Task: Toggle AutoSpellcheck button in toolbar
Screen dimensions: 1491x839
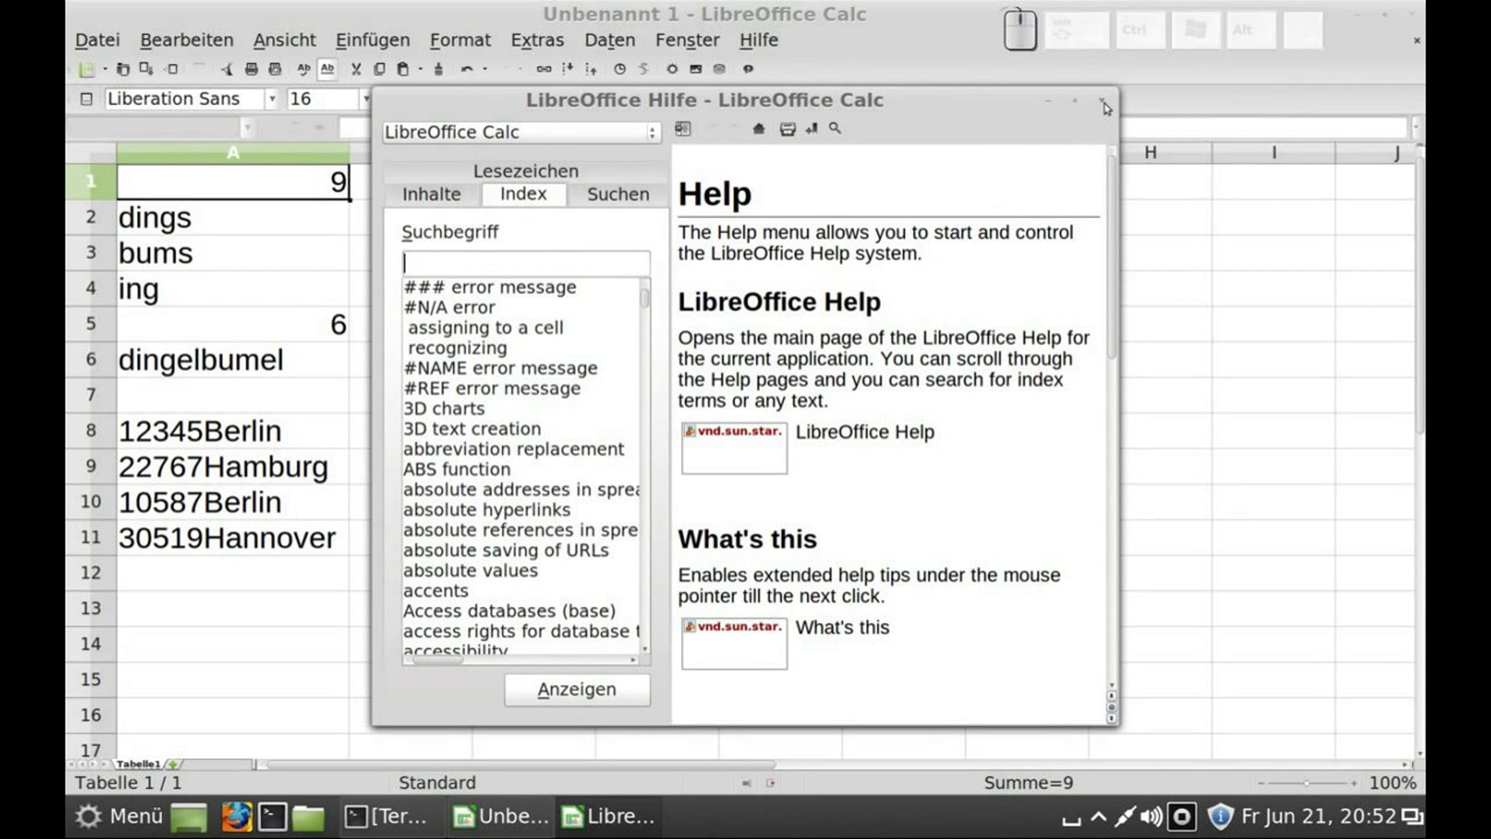Action: 327,69
